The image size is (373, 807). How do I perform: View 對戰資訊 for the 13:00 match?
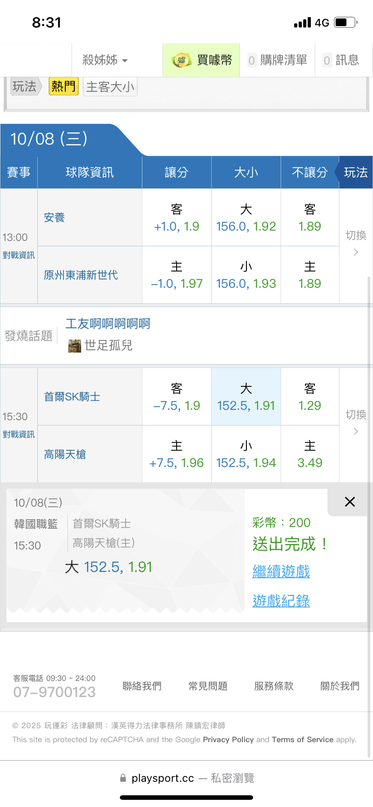[x=18, y=255]
